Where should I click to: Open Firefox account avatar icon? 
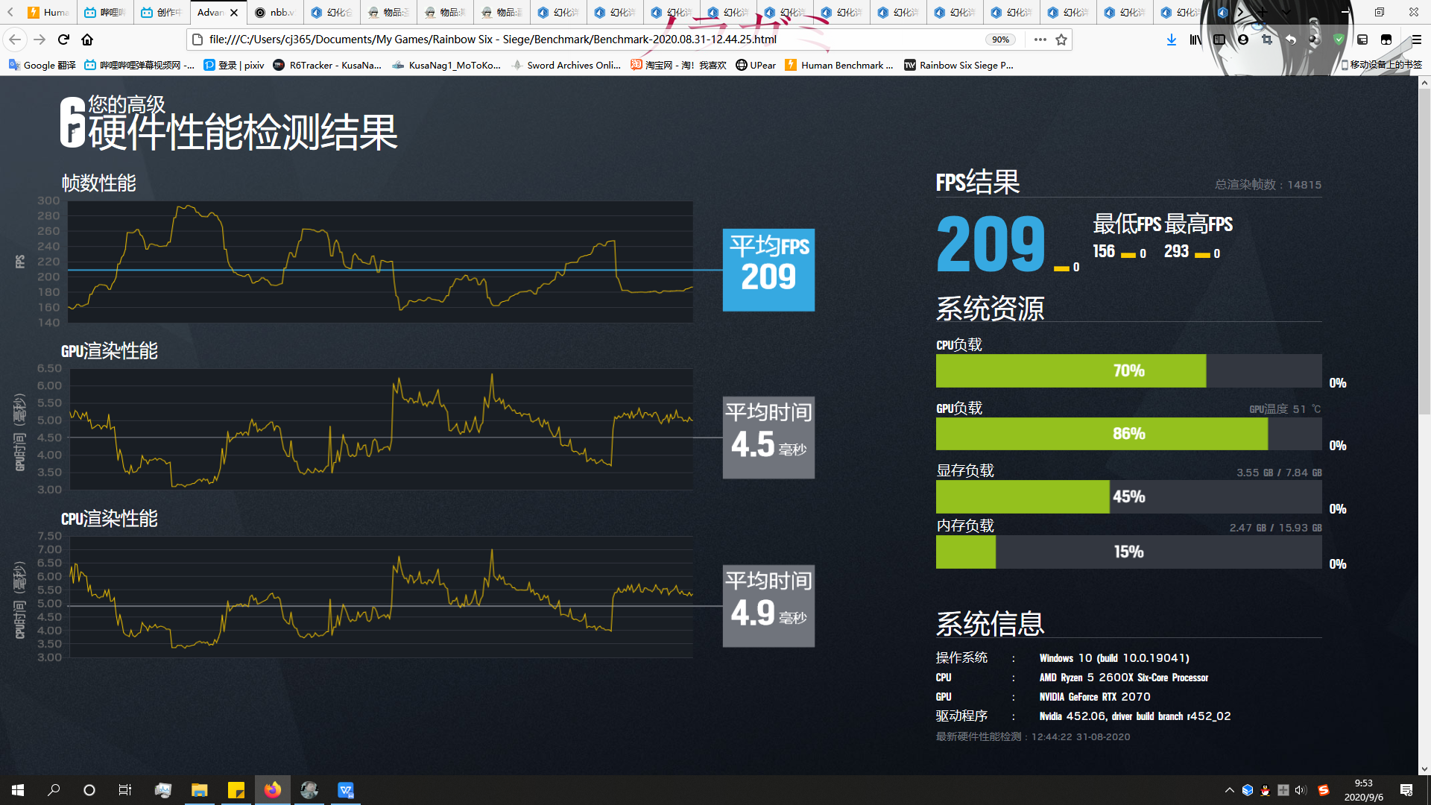tap(1243, 40)
